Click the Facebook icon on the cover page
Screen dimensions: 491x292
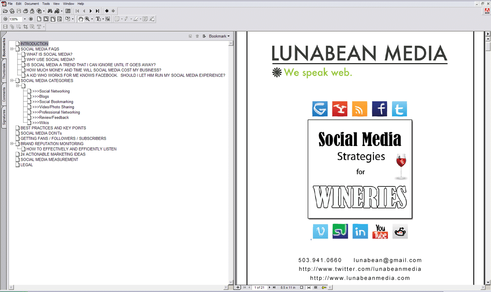380,109
